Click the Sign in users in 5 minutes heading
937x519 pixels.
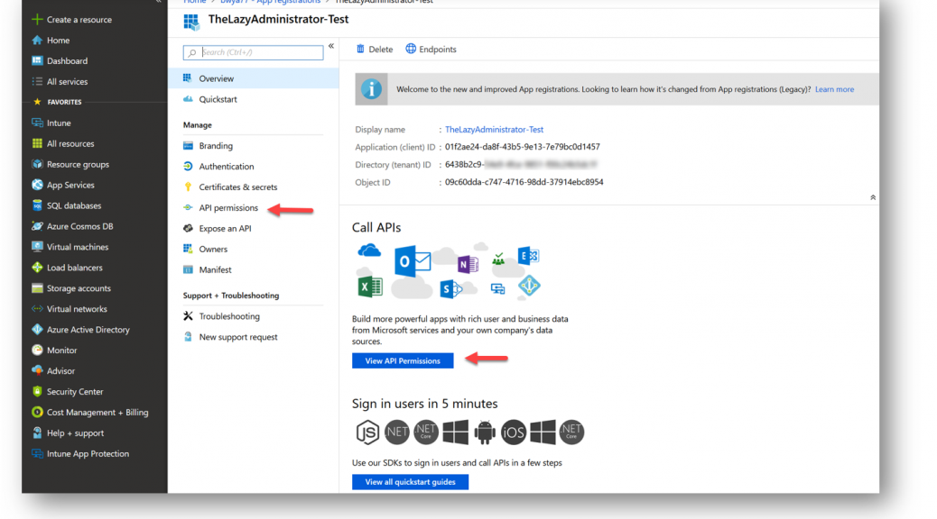click(425, 404)
